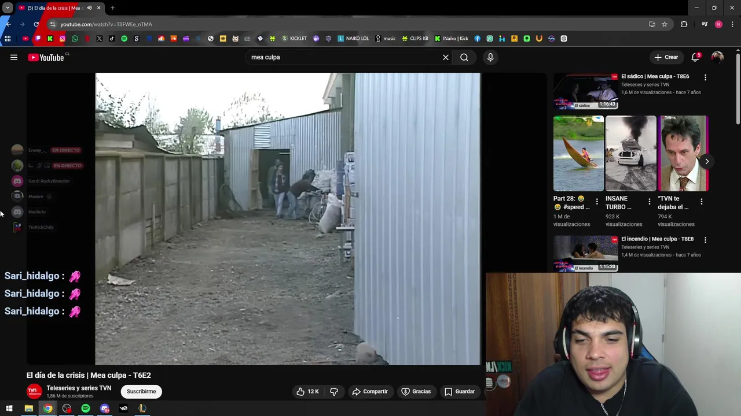Open more options for 'El sádico' video
Screen dimensions: 741x416
point(705,77)
